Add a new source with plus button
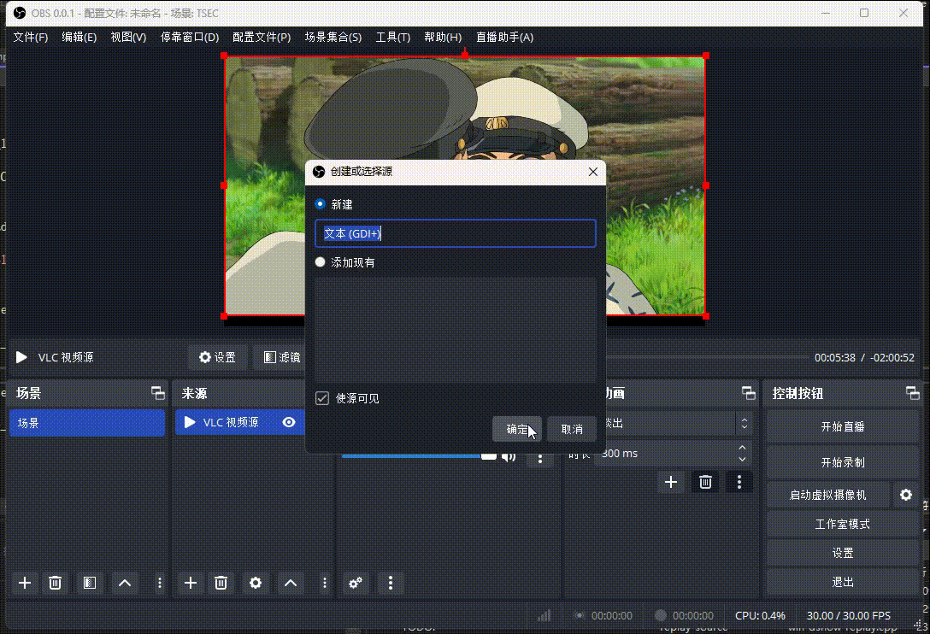 (x=191, y=583)
